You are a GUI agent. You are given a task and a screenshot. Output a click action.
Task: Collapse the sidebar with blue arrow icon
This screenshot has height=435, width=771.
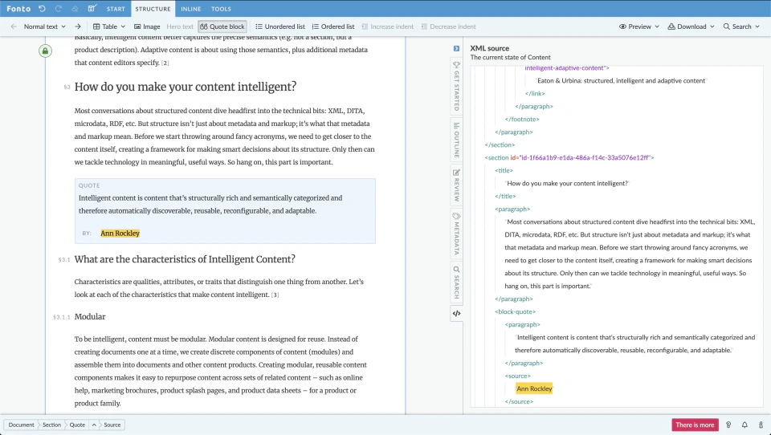(x=456, y=48)
